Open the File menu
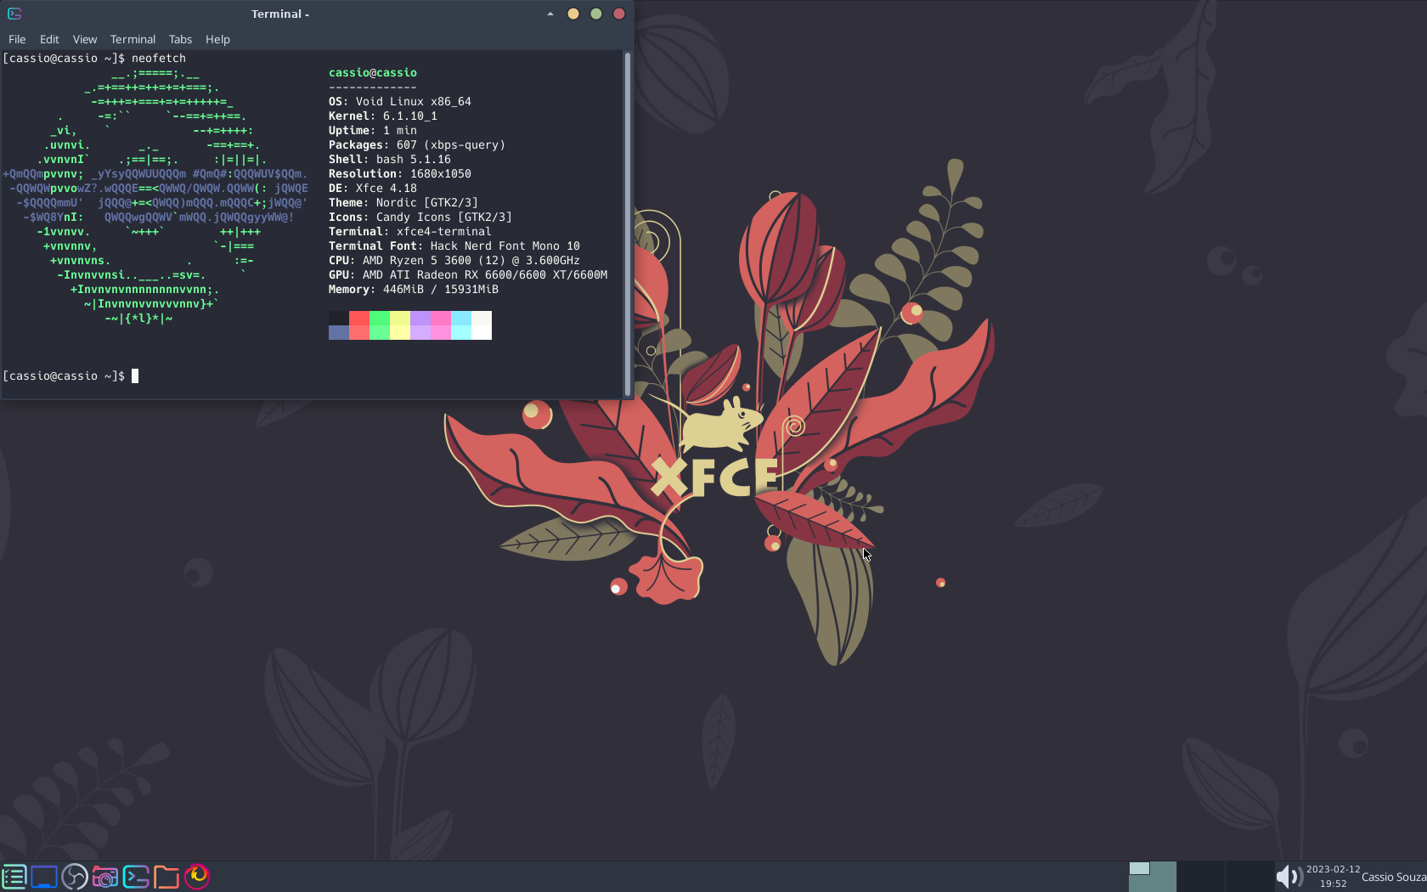1427x892 pixels. [17, 39]
